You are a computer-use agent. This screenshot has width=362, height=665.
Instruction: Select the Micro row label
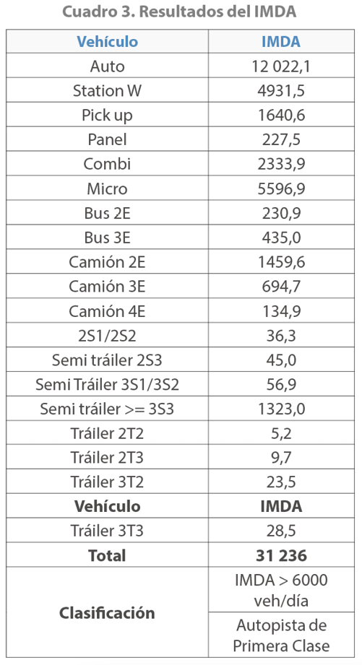[107, 188]
